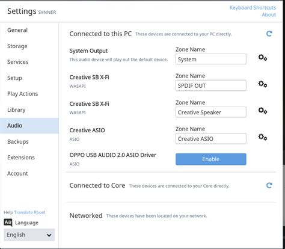
Task: Edit the System zone name field
Action: [211, 59]
